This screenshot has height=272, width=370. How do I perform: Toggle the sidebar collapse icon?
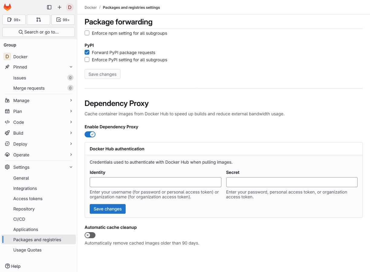(49, 7)
